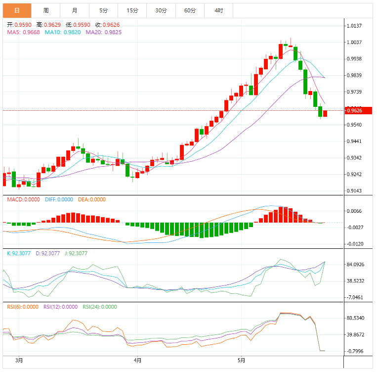Click the 1.0037 price axis label
377x375 pixels.
[354, 43]
